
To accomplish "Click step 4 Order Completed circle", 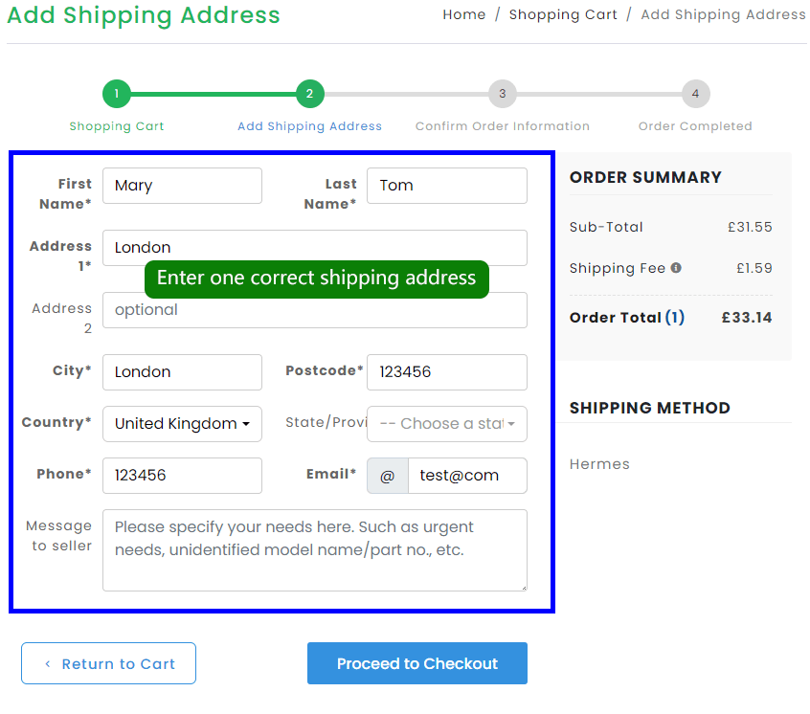I will (696, 94).
